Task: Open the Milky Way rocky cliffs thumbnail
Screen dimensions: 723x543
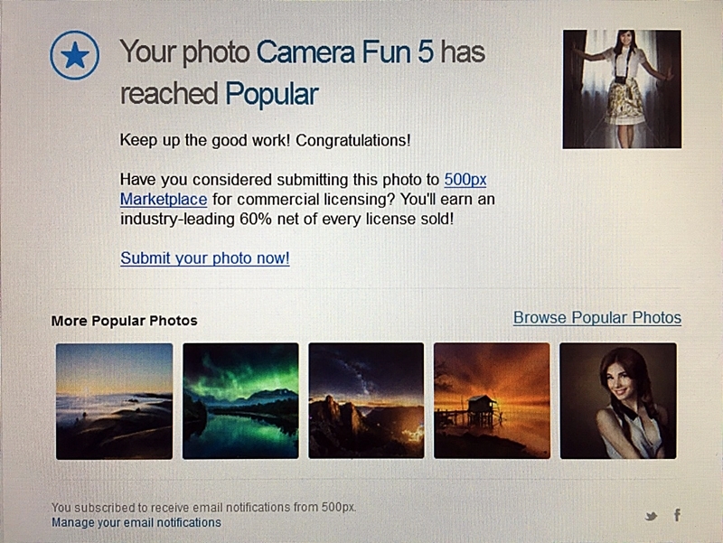Action: pos(366,400)
